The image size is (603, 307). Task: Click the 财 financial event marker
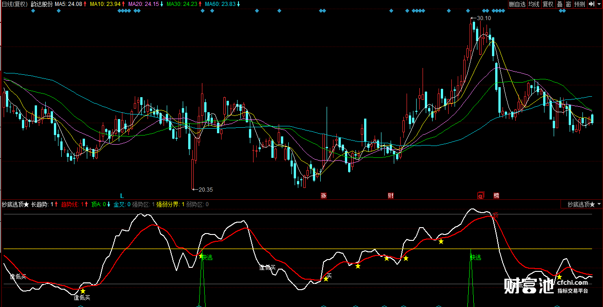(x=391, y=196)
